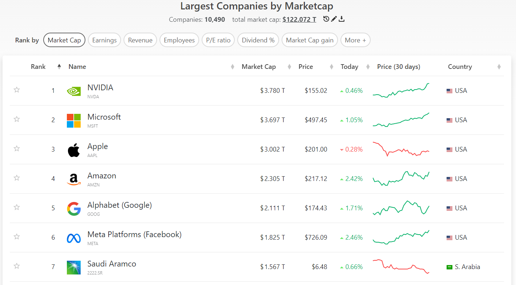
Task: Click the Meta Platforms infinity logo
Action: [74, 238]
